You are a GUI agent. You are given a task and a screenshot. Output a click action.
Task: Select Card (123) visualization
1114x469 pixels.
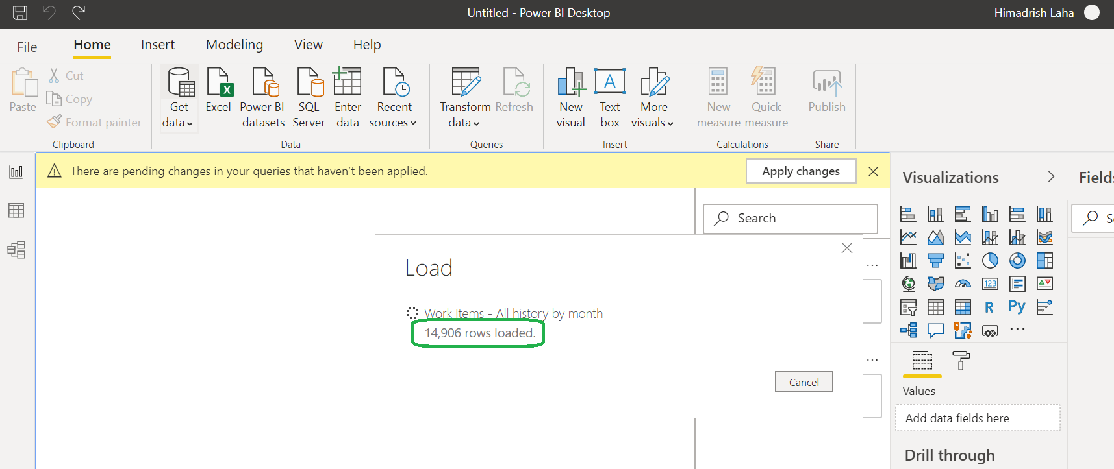point(990,283)
